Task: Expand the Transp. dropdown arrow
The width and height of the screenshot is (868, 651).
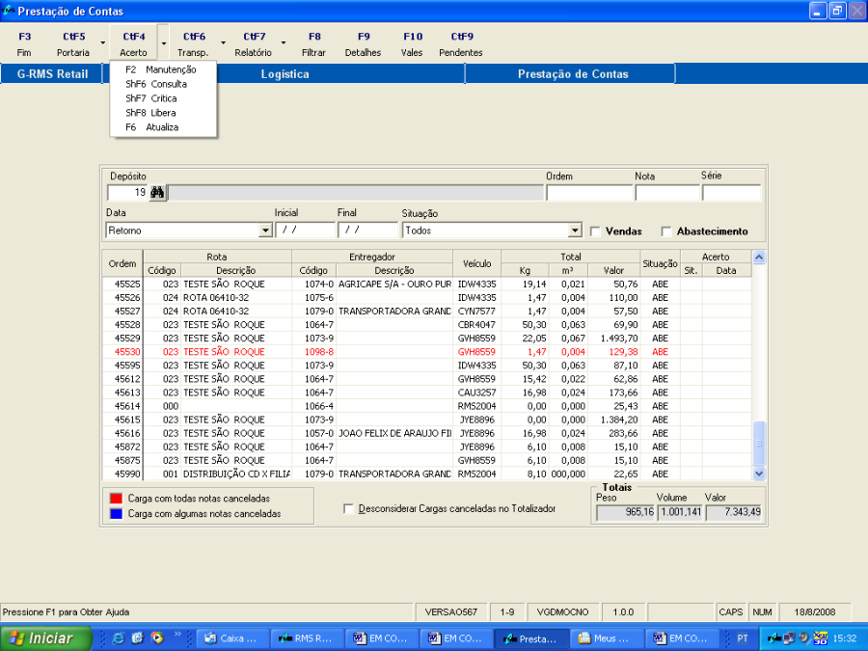Action: pyautogui.click(x=223, y=43)
